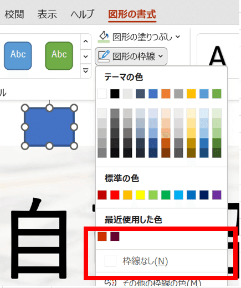The width and height of the screenshot is (241, 288).
Task: Choose light green standard color
Action: click(x=153, y=195)
